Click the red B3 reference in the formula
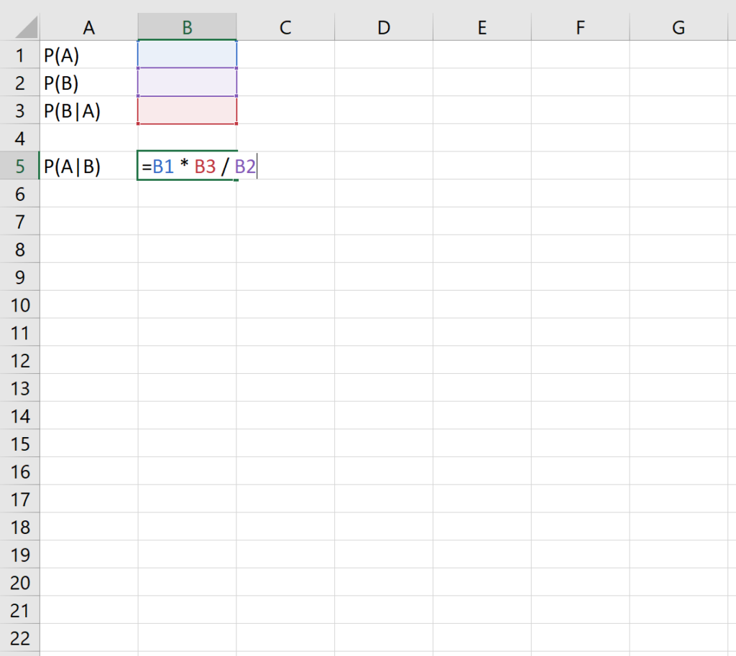Image resolution: width=736 pixels, height=656 pixels. coord(204,166)
